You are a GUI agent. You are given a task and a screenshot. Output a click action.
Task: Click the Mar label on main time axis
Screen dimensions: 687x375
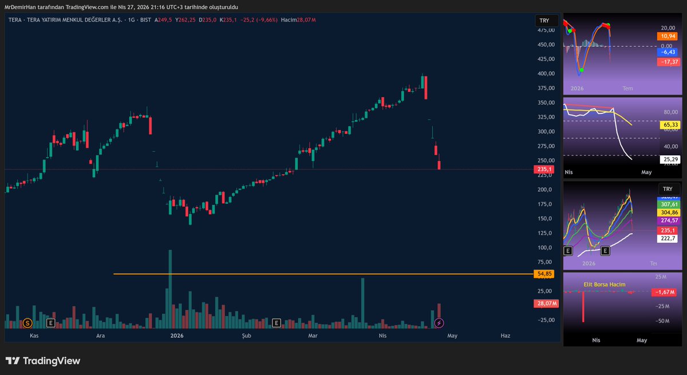(x=313, y=335)
